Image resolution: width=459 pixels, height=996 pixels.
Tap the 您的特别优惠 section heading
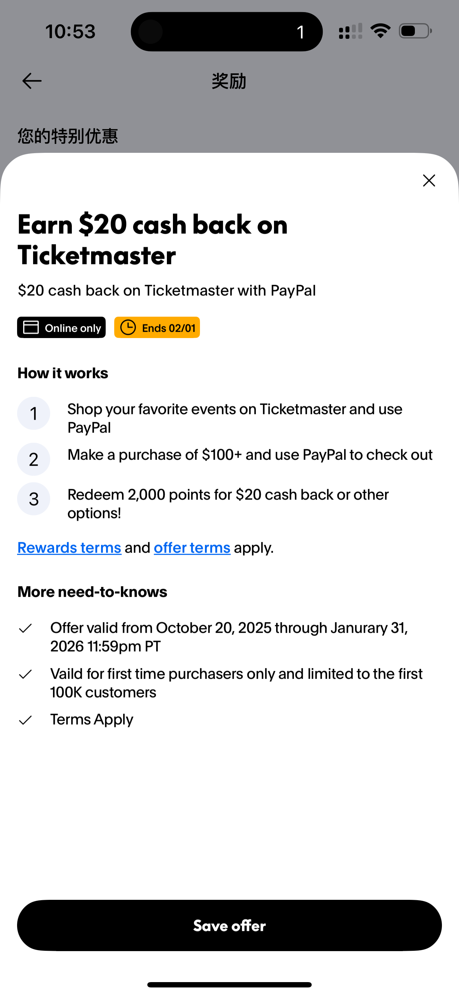click(68, 136)
